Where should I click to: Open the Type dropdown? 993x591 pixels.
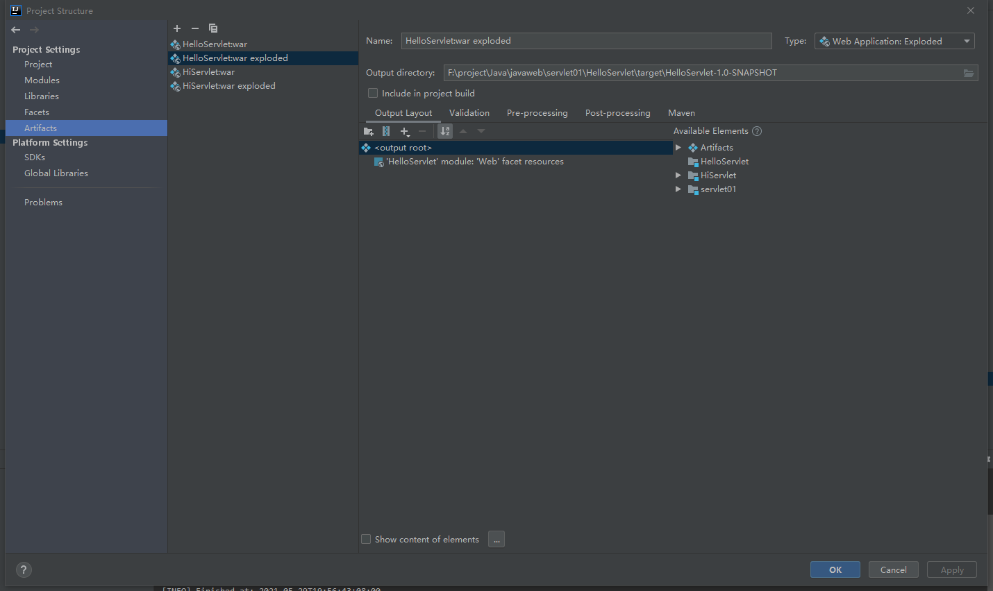[x=894, y=41]
